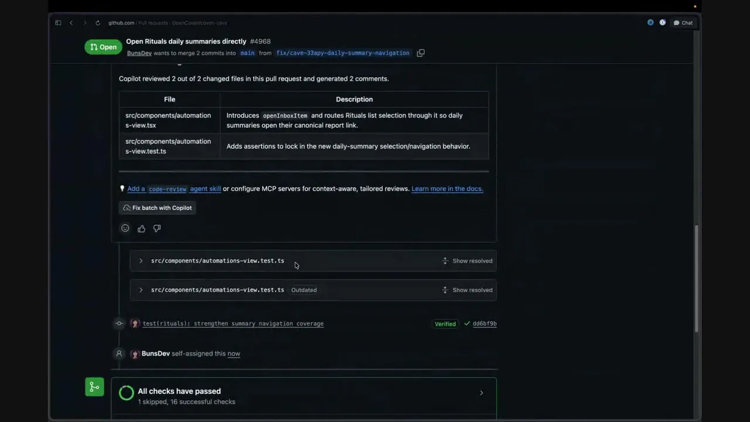Click the Fix batch with Copilot button
The width and height of the screenshot is (750, 422).
point(157,207)
